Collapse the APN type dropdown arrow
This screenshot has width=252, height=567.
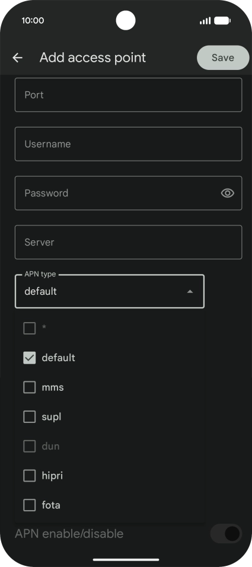point(190,291)
